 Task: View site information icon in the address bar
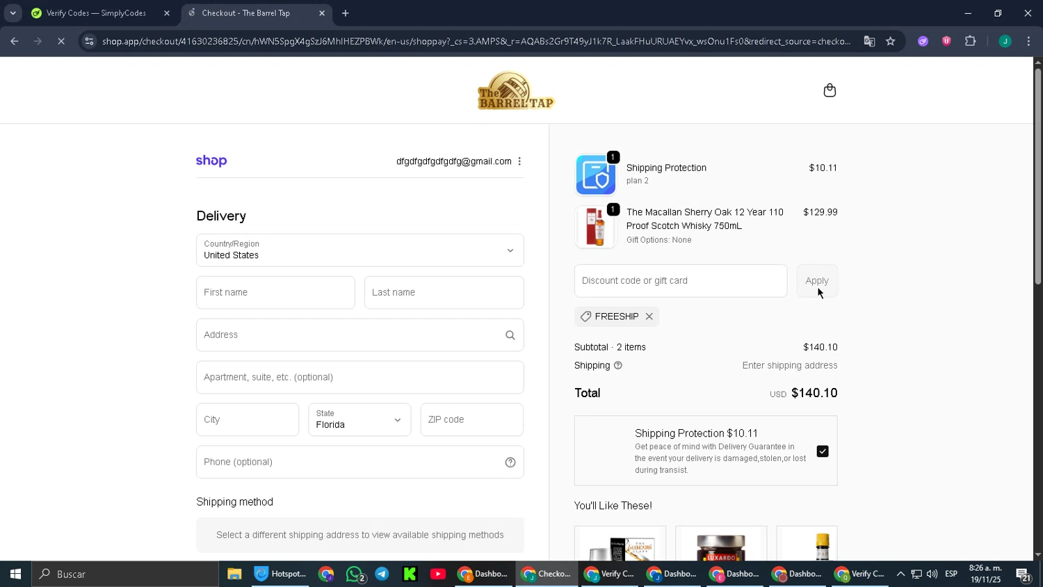click(88, 41)
